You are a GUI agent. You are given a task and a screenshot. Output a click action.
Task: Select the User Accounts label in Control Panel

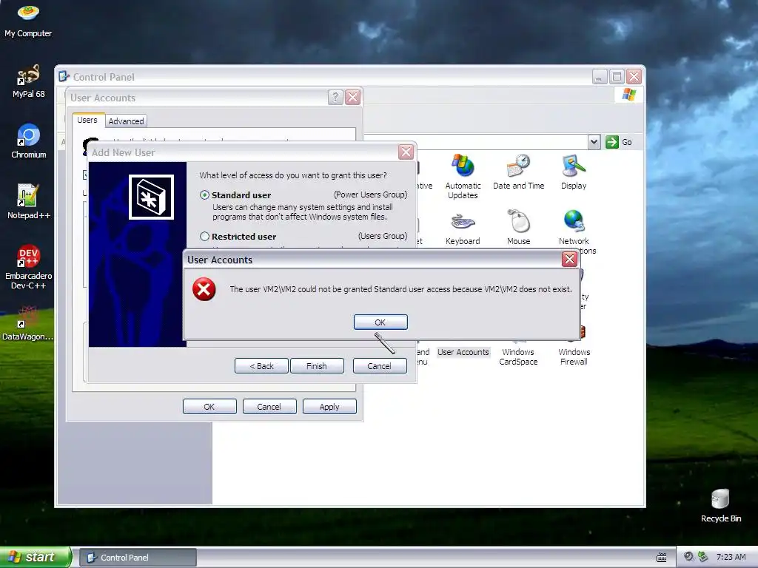click(x=463, y=352)
